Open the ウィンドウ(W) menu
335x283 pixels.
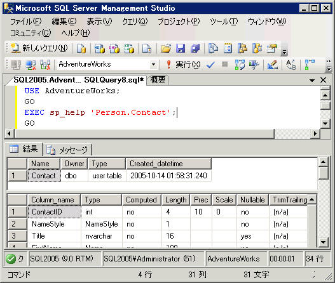tap(267, 22)
